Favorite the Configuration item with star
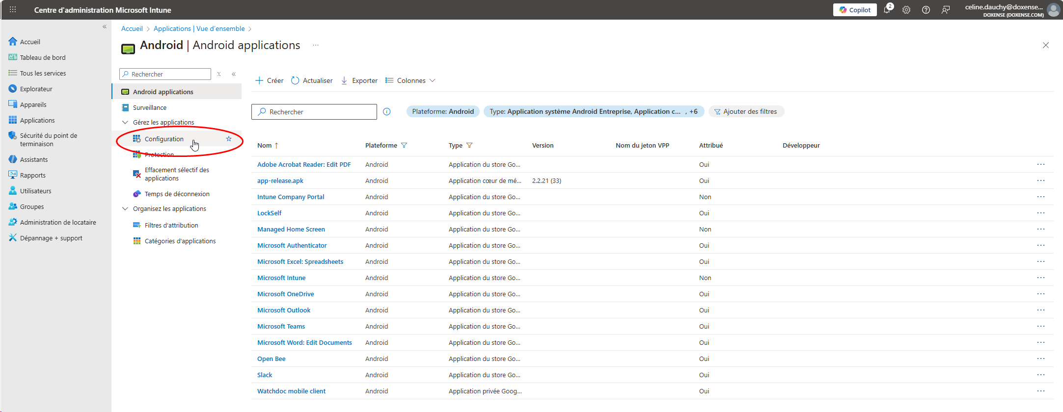This screenshot has height=412, width=1063. (229, 139)
